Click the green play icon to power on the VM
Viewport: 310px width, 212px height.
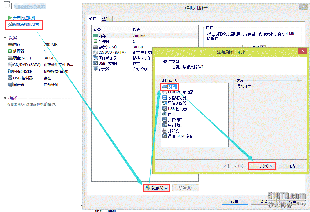10,18
